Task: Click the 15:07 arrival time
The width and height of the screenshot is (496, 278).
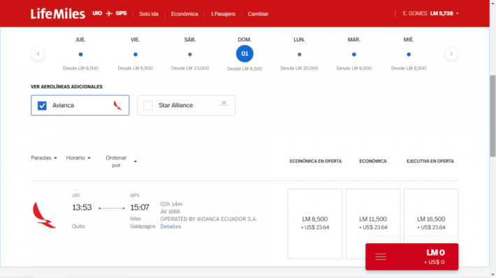Action: [x=140, y=208]
